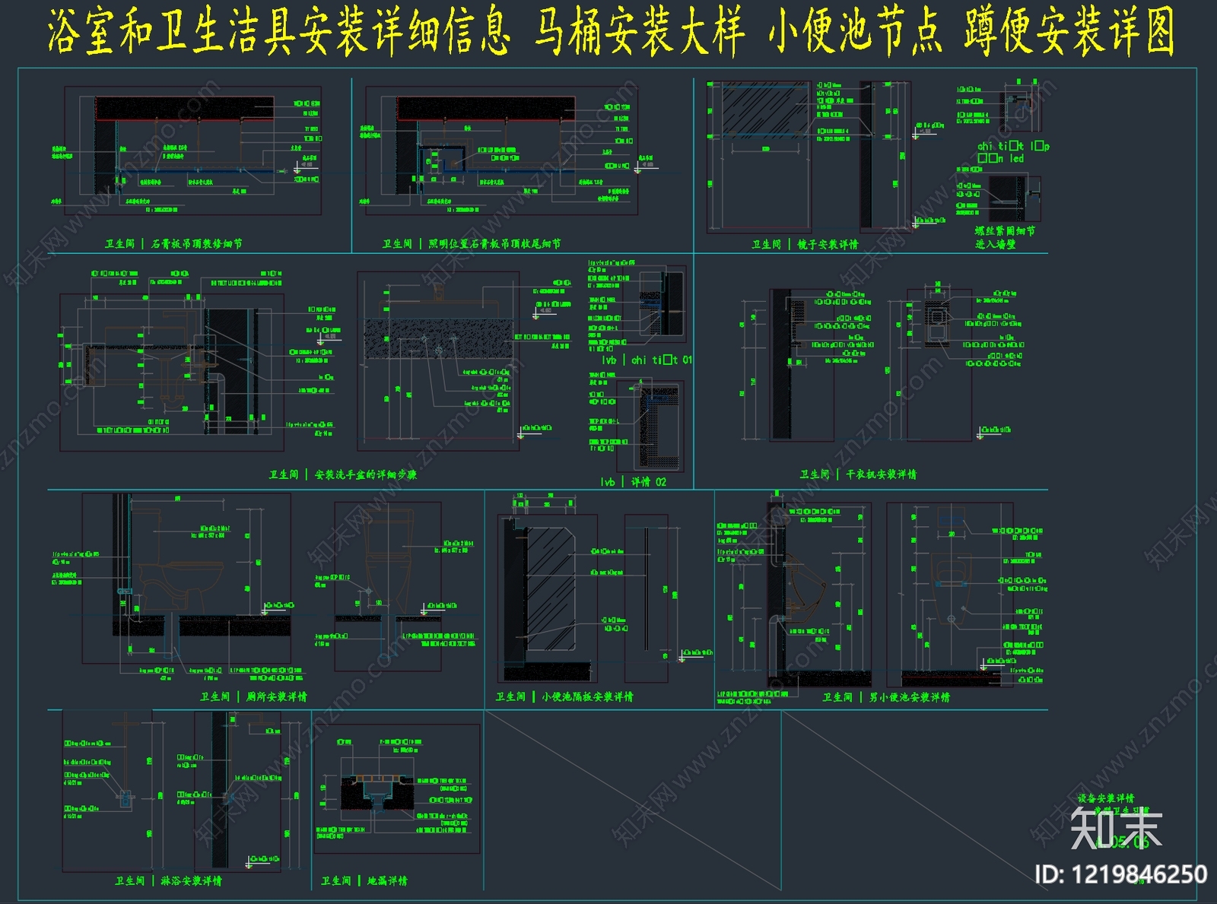Click the label '安装洗手盆的详细步骤'
The image size is (1217, 904).
365,474
